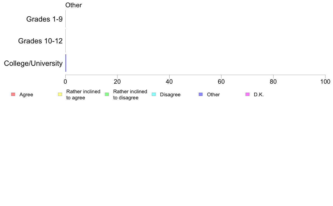Select the Rather inclined to agree label
333x206 pixels.
[83, 95]
